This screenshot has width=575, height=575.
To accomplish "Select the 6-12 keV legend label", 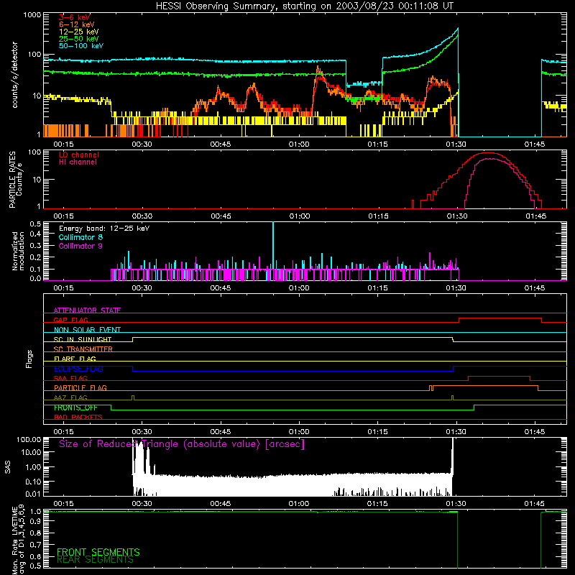I will tap(76, 24).
